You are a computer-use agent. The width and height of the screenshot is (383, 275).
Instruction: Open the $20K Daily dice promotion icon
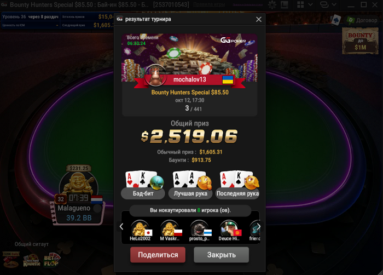pos(11,259)
